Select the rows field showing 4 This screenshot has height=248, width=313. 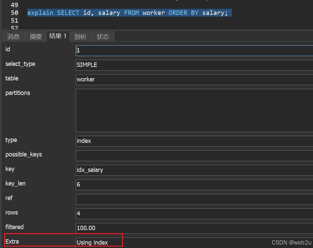tap(194, 214)
